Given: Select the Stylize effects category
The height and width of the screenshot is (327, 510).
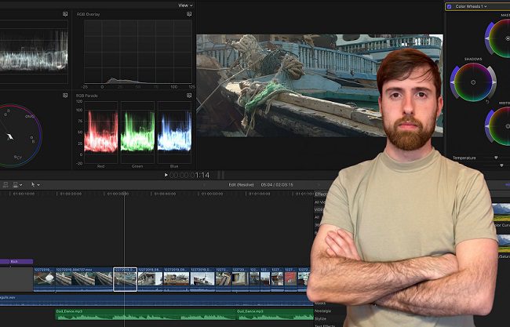Looking at the screenshot, I should pyautogui.click(x=320, y=318).
